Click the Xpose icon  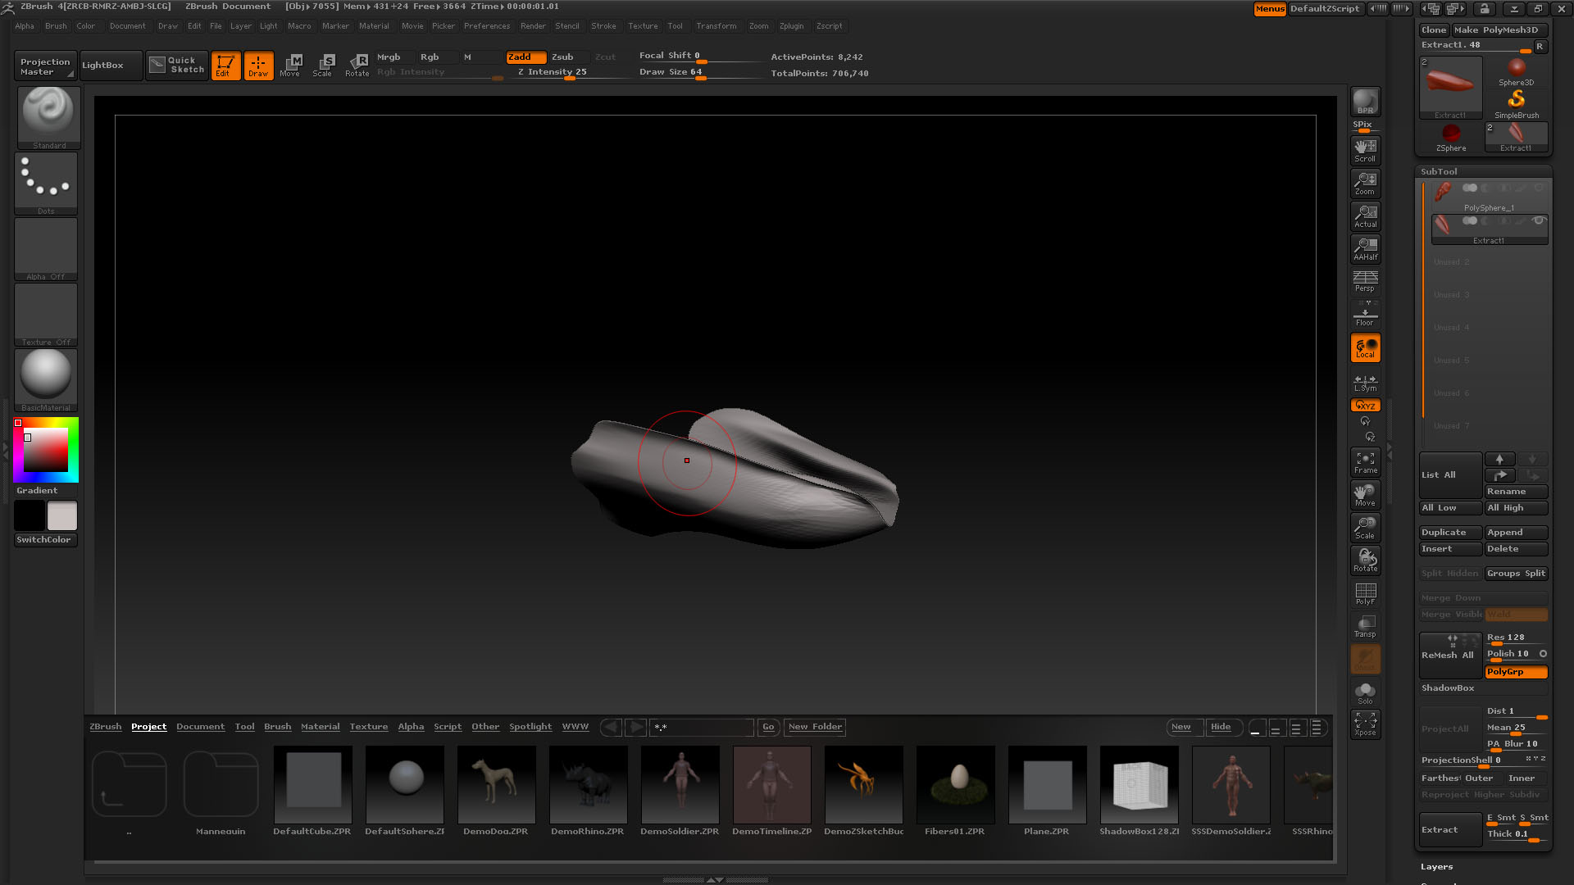pos(1365,724)
